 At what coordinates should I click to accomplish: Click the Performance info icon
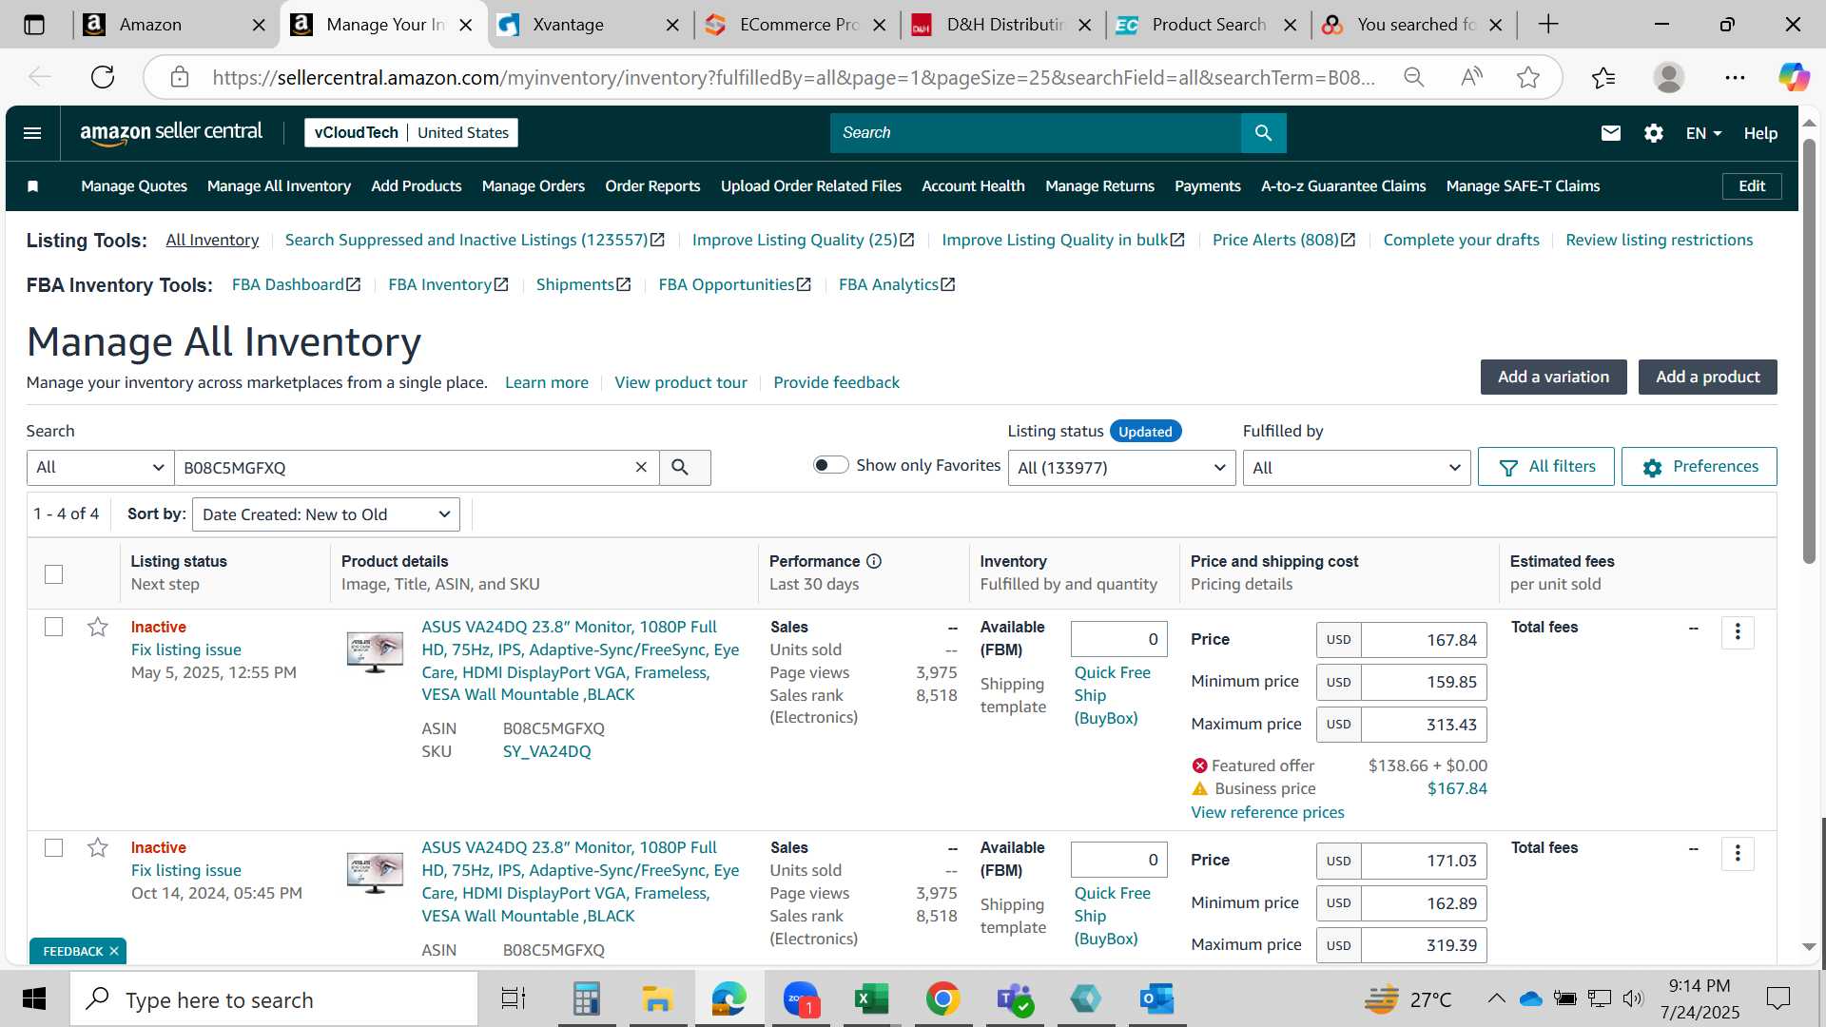874,561
